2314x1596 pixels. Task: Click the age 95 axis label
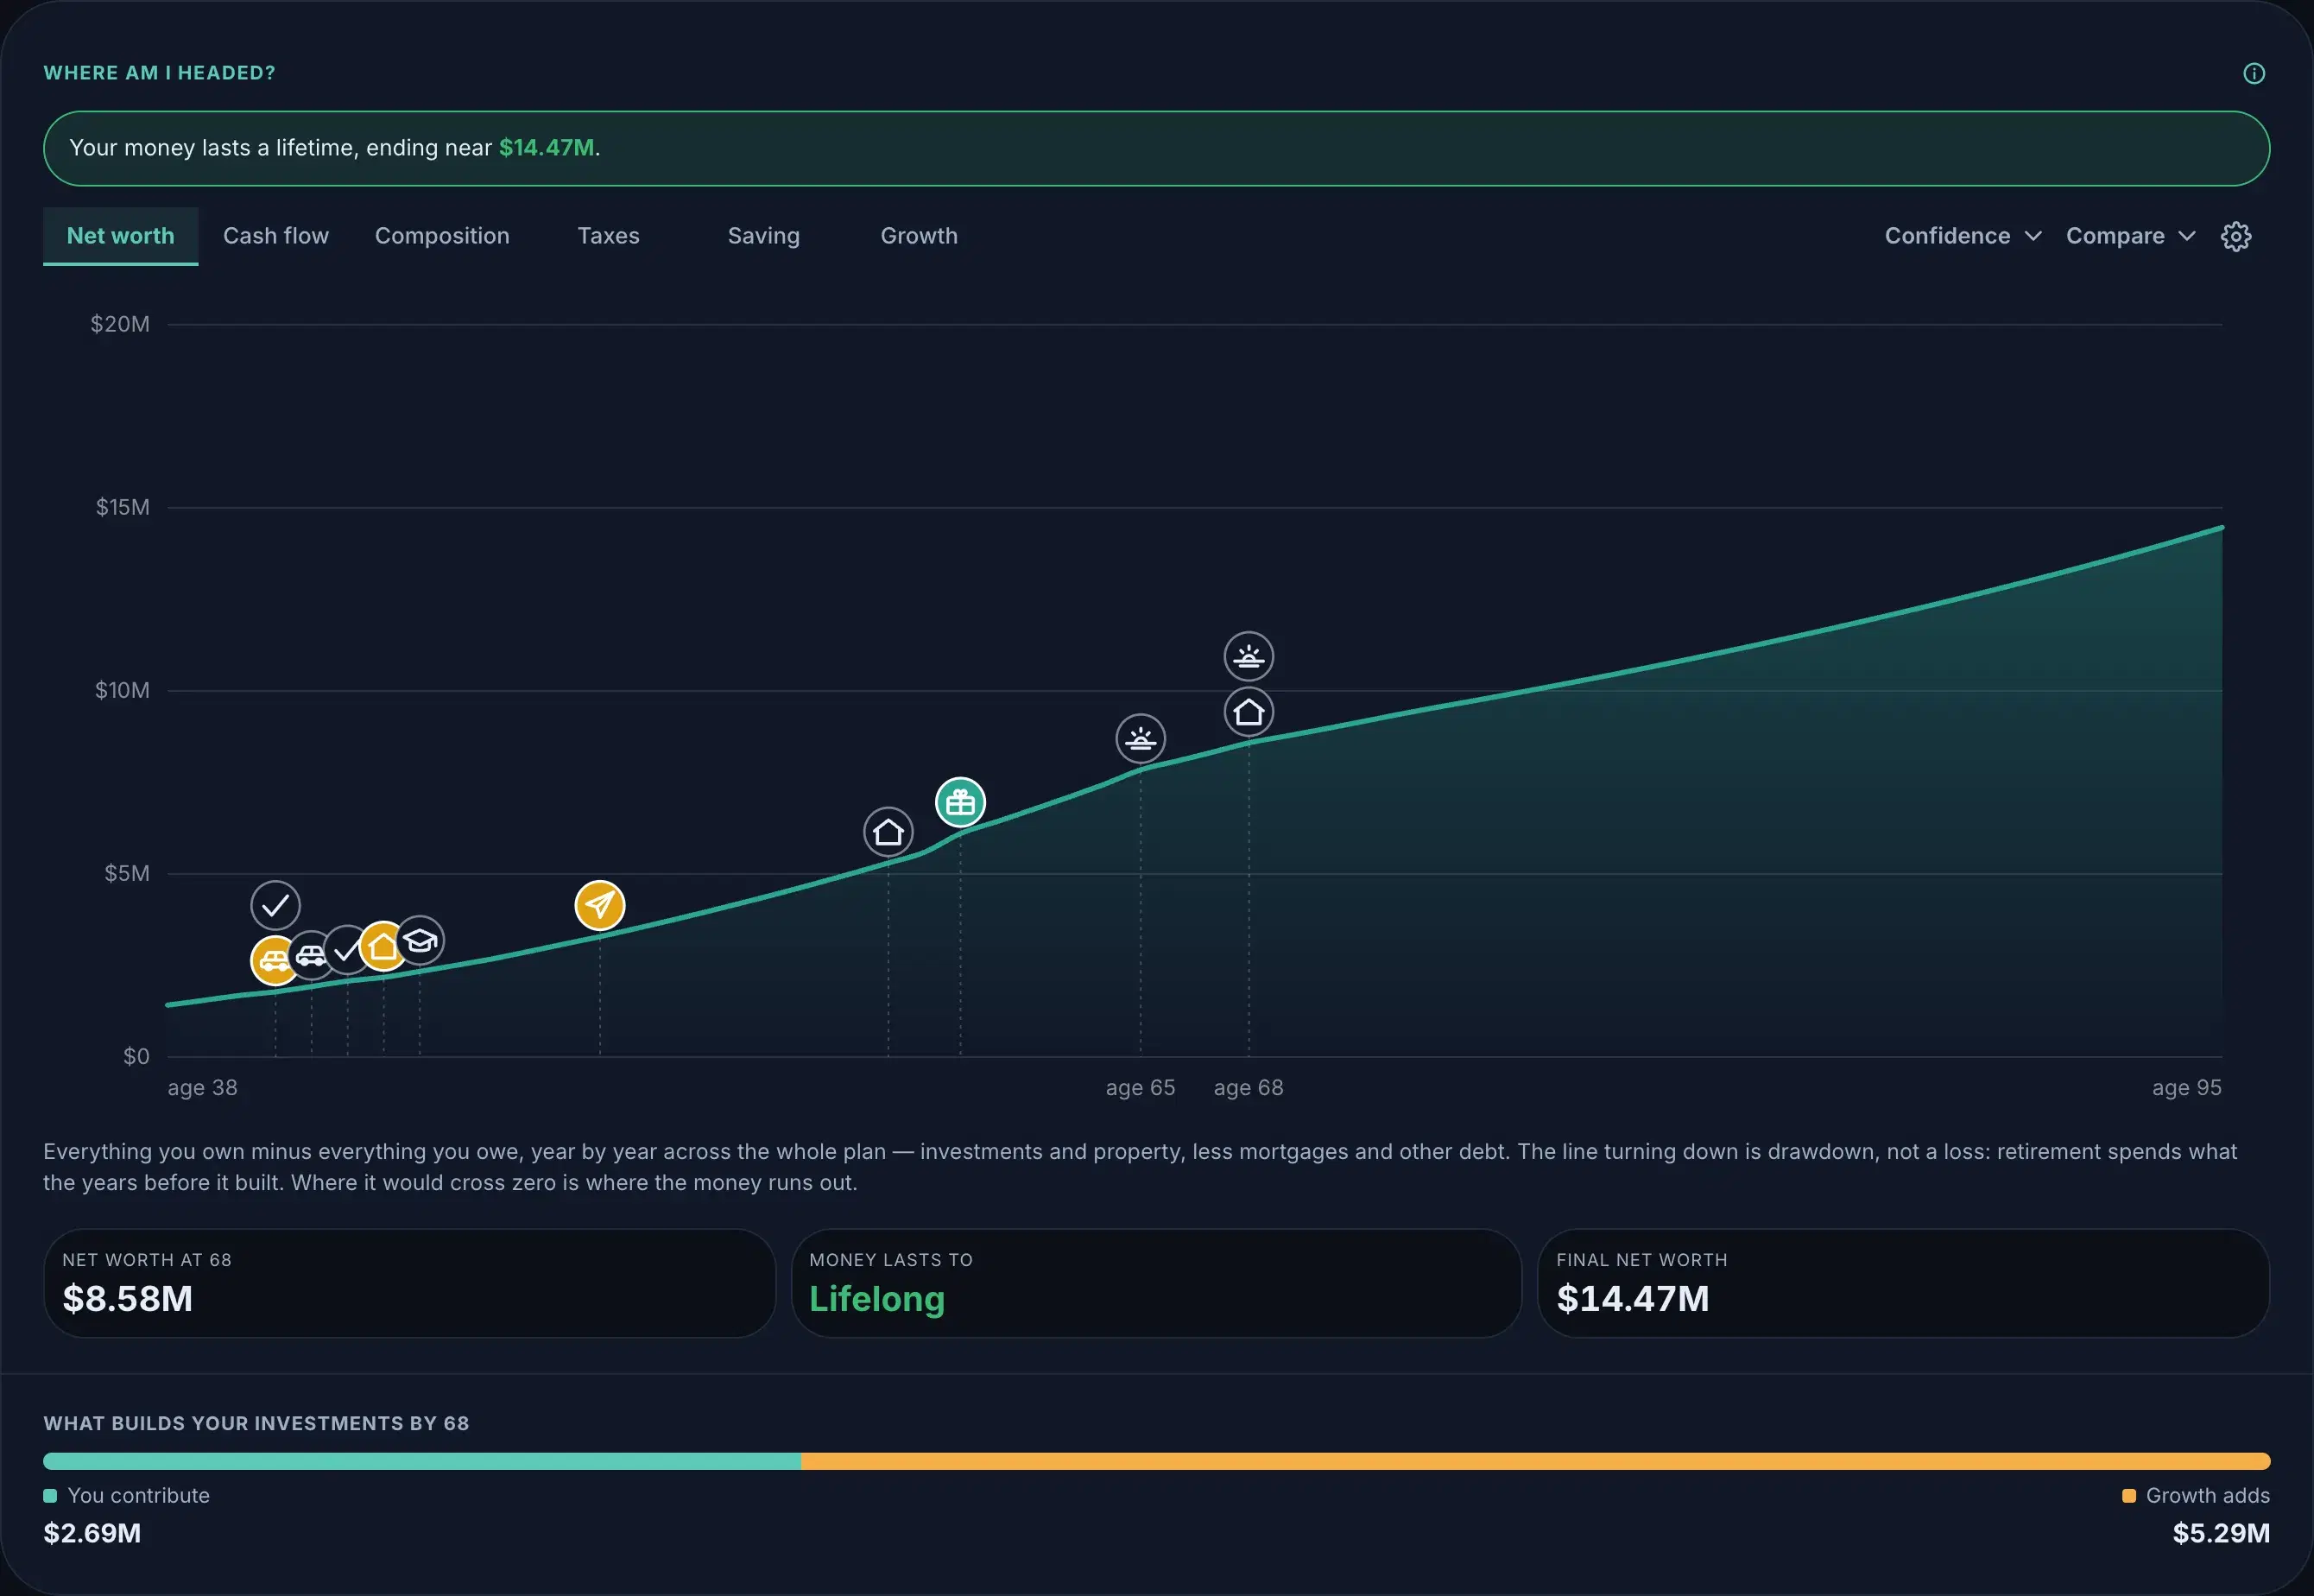tap(2187, 1088)
